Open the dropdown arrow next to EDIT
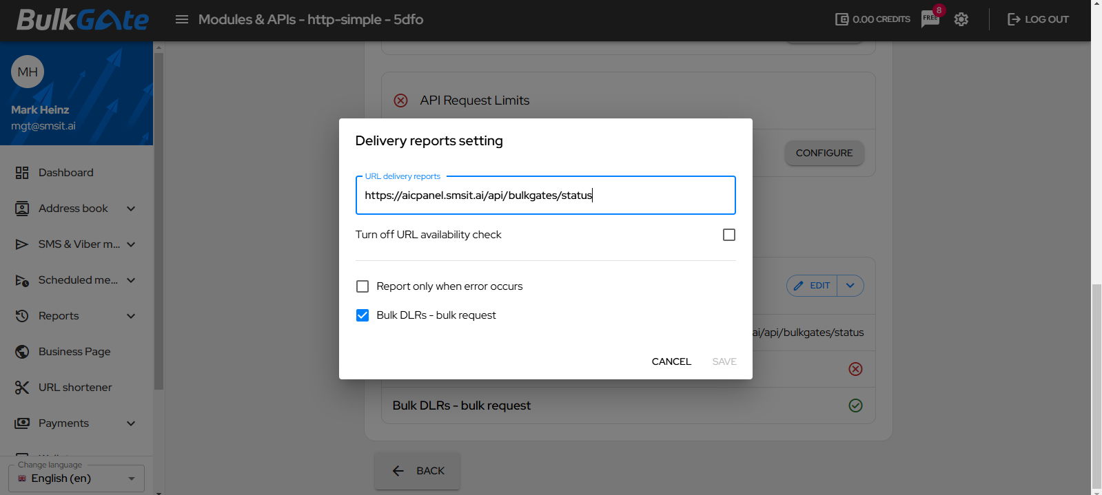Screen dimensions: 1102x495 point(850,286)
